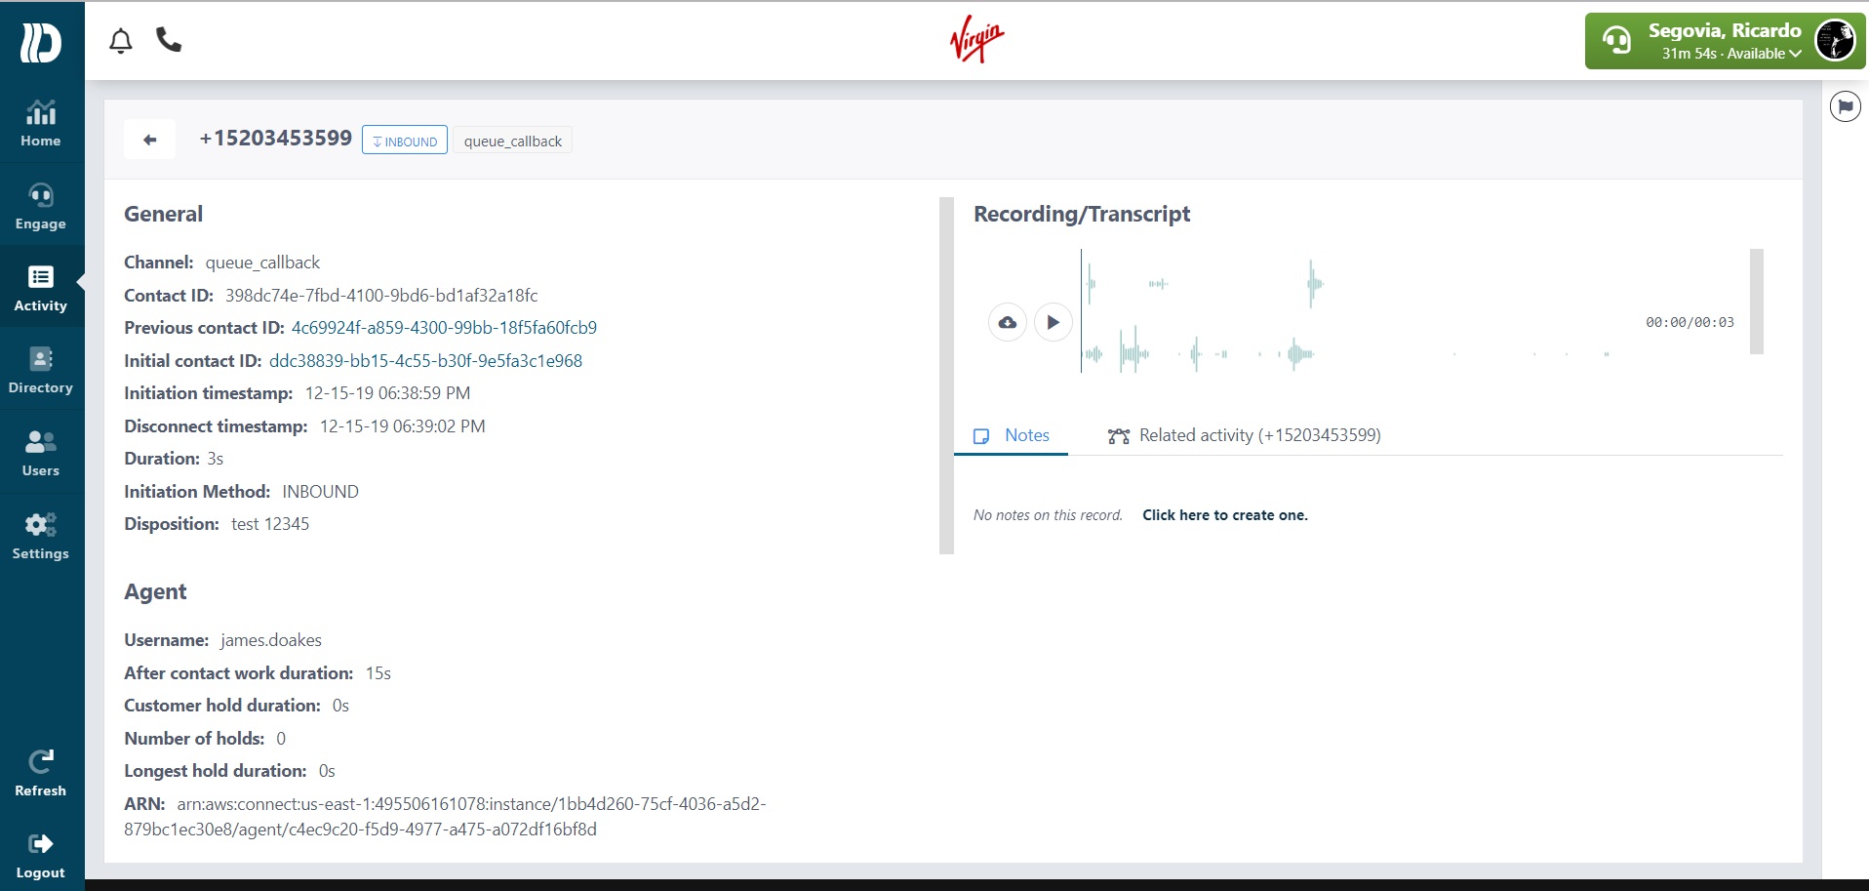Select the Contact ID value
The height and width of the screenshot is (891, 1869).
tap(381, 296)
